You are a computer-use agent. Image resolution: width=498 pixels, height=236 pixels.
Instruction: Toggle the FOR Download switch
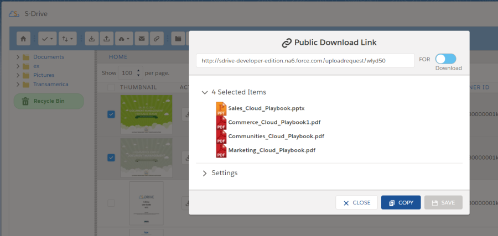coord(445,59)
